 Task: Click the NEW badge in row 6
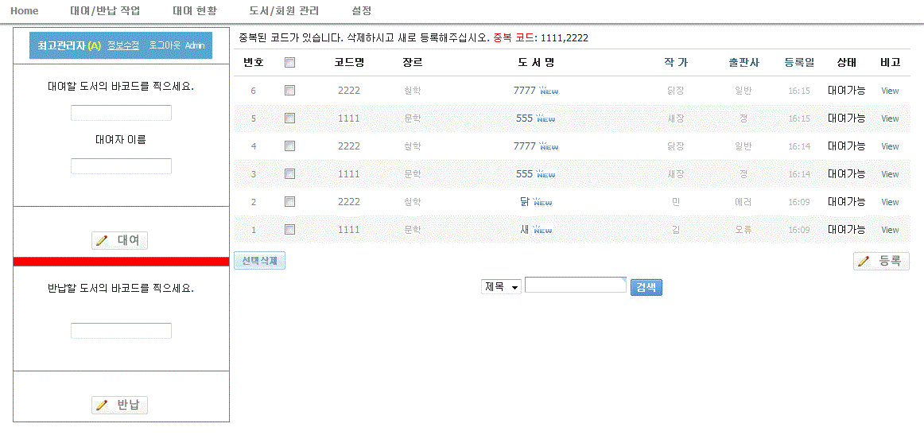click(549, 90)
